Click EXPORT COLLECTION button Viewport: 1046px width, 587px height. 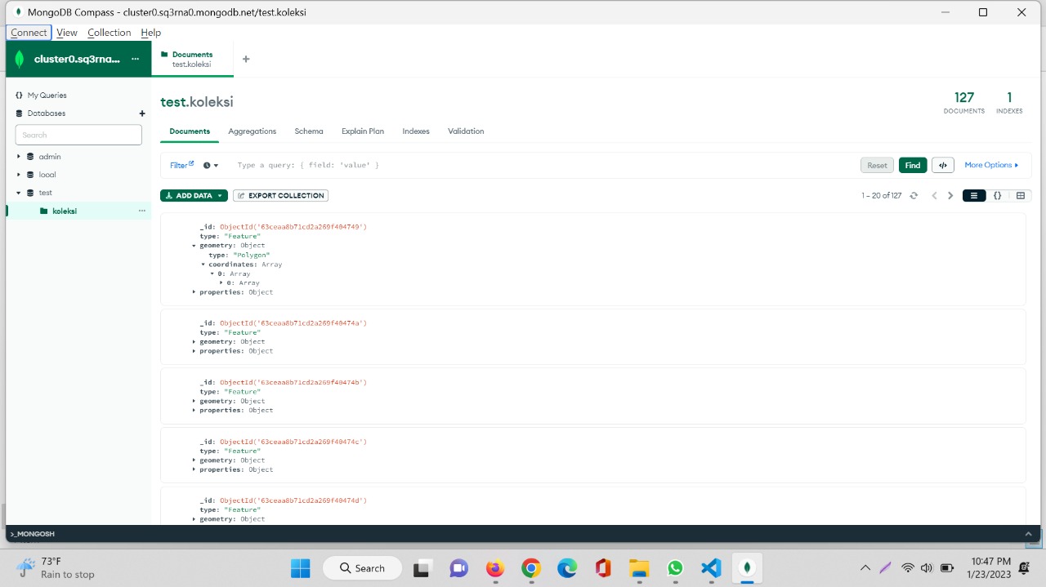(280, 196)
